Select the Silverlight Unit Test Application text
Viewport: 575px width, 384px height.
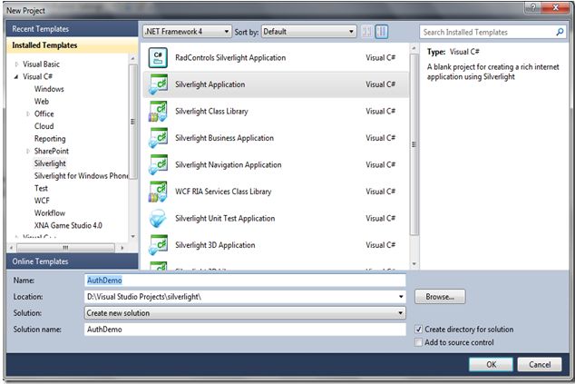pyautogui.click(x=225, y=219)
